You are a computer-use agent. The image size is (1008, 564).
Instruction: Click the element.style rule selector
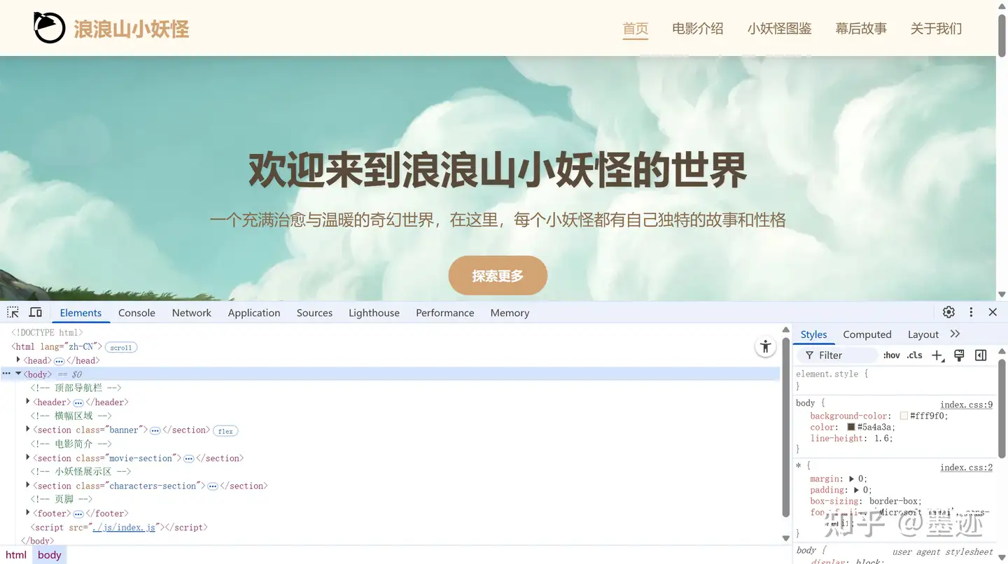click(x=827, y=374)
